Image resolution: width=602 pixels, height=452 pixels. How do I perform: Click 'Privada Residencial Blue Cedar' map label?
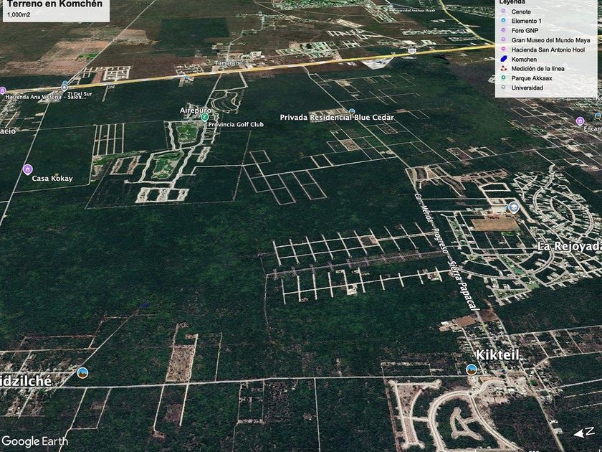tap(337, 117)
